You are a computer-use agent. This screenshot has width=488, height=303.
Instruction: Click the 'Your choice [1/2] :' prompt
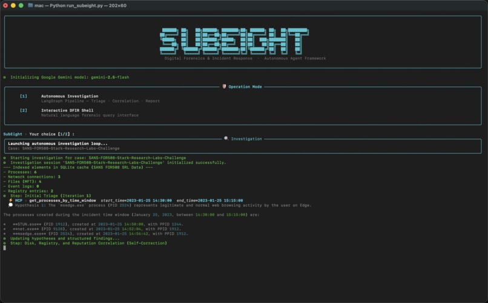[51, 134]
